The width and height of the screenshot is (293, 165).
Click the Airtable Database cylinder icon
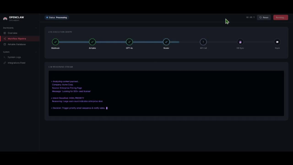[x=5, y=44]
